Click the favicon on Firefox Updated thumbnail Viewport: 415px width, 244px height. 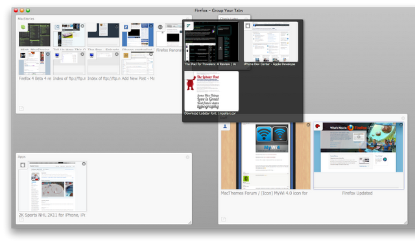click(318, 126)
